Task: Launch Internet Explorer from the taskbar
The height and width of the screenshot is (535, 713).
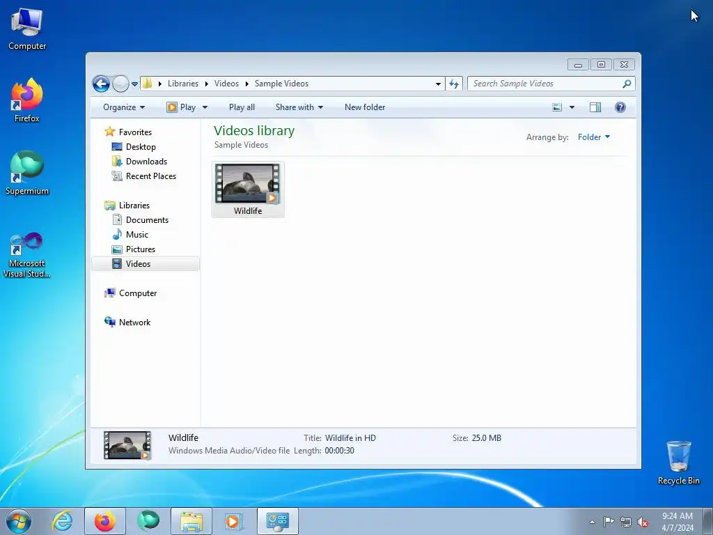Action: [62, 521]
